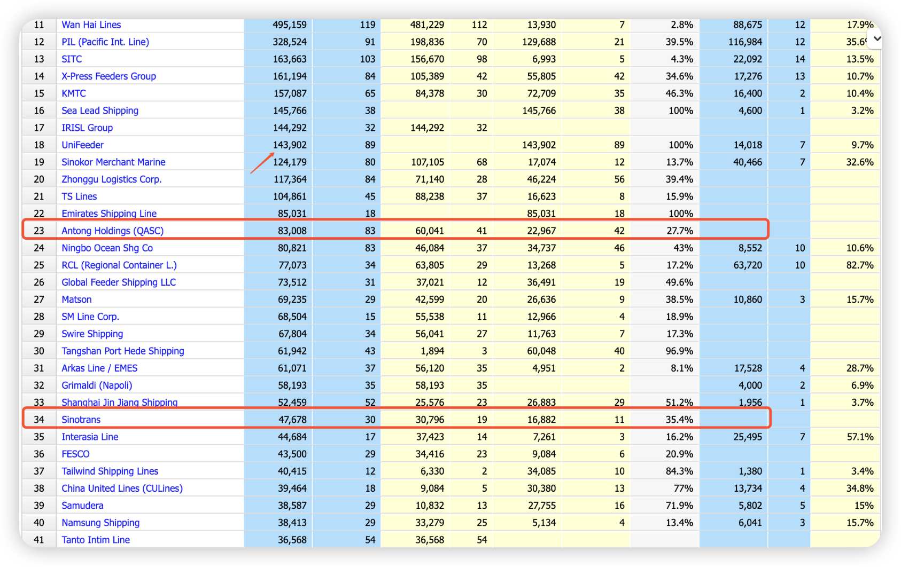Open Swire Shipping link

point(92,334)
